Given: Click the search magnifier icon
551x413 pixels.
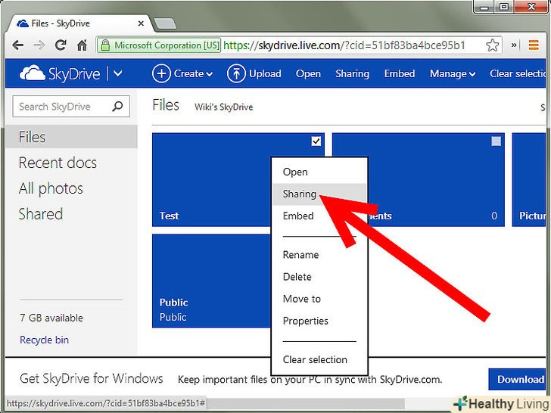Looking at the screenshot, I should [117, 106].
